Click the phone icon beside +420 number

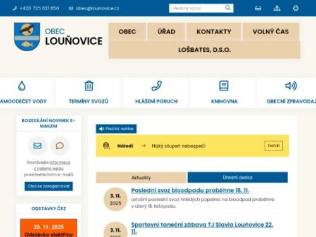coord(15,8)
